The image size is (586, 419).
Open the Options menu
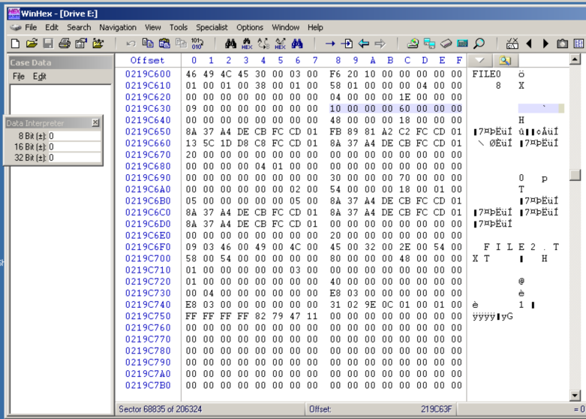click(250, 27)
